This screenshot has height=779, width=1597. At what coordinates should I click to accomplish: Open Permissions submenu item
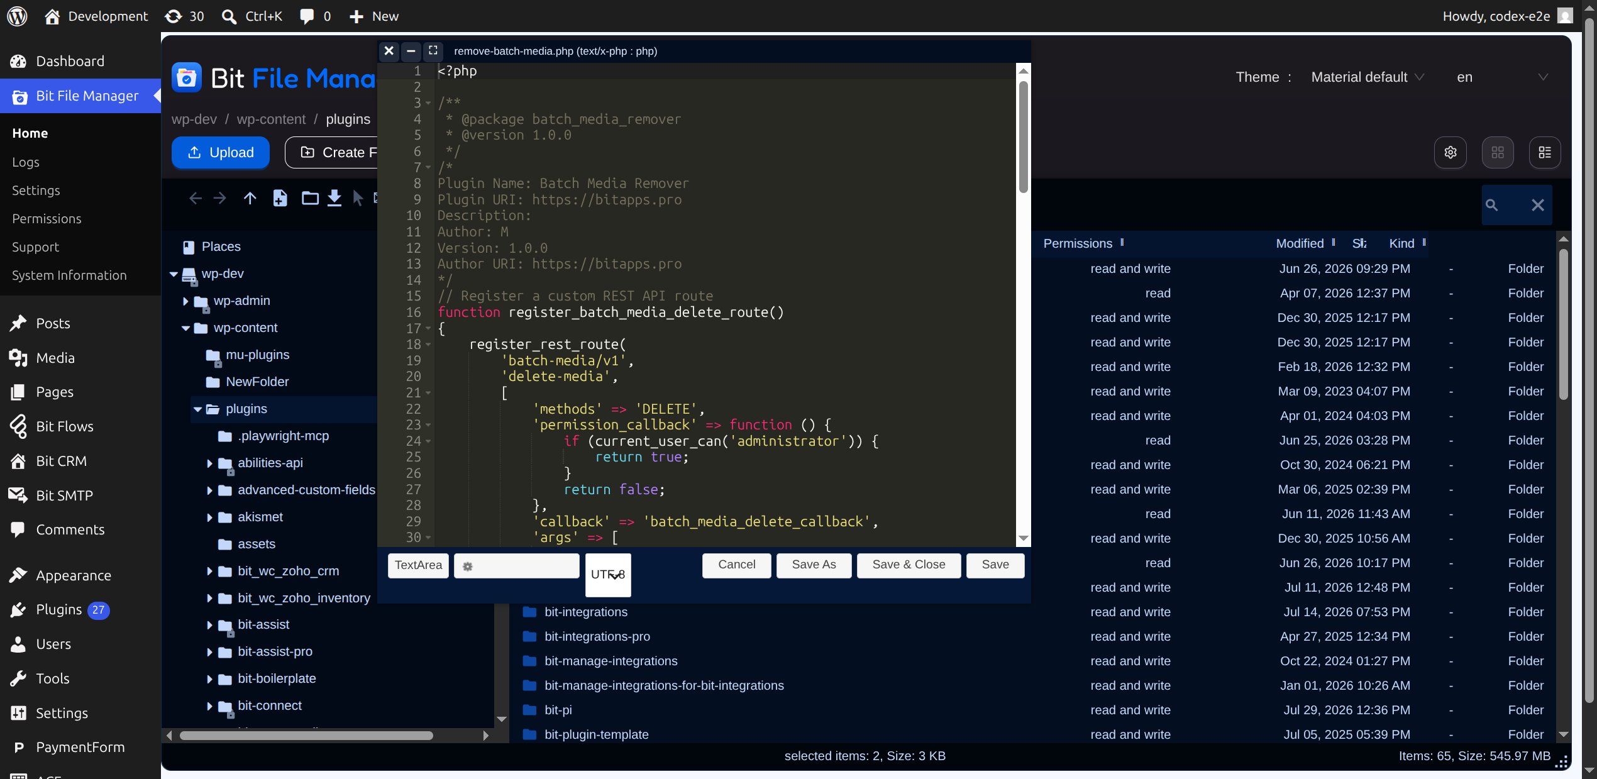(47, 219)
